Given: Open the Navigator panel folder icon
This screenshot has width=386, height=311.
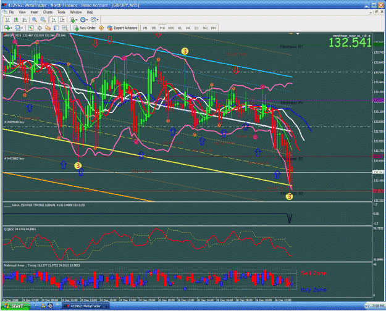Looking at the screenshot, I should pyautogui.click(x=48, y=28).
